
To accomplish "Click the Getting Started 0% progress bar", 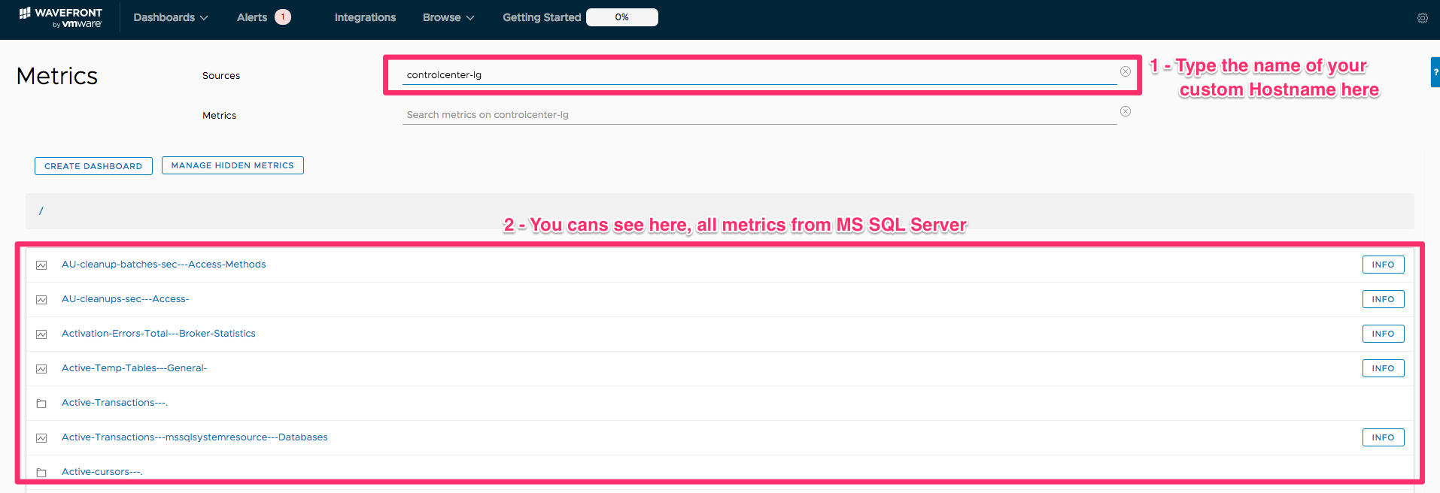I will [621, 17].
